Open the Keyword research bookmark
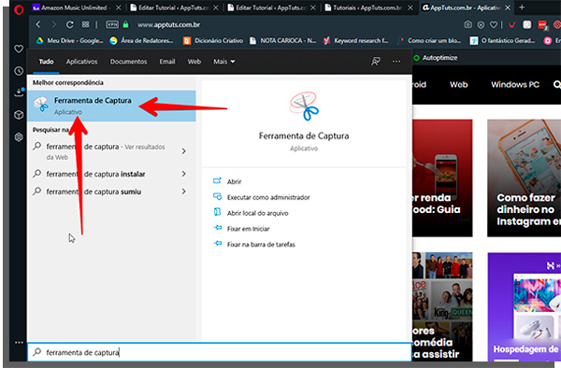The width and height of the screenshot is (561, 368). (355, 41)
